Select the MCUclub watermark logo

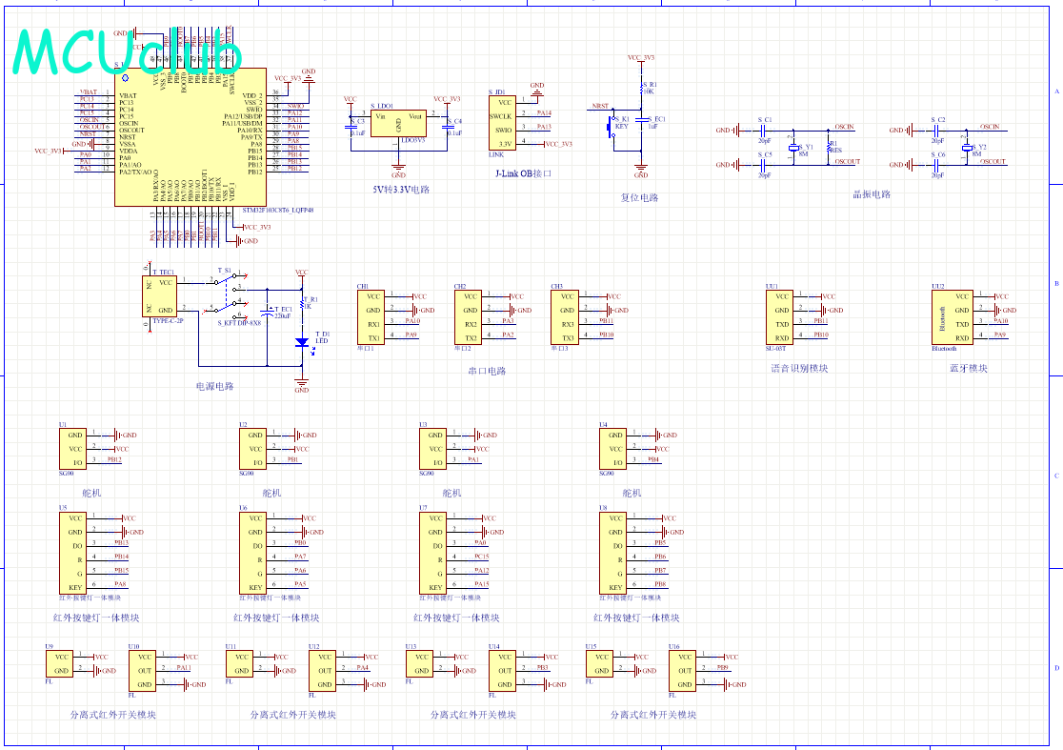tap(128, 51)
